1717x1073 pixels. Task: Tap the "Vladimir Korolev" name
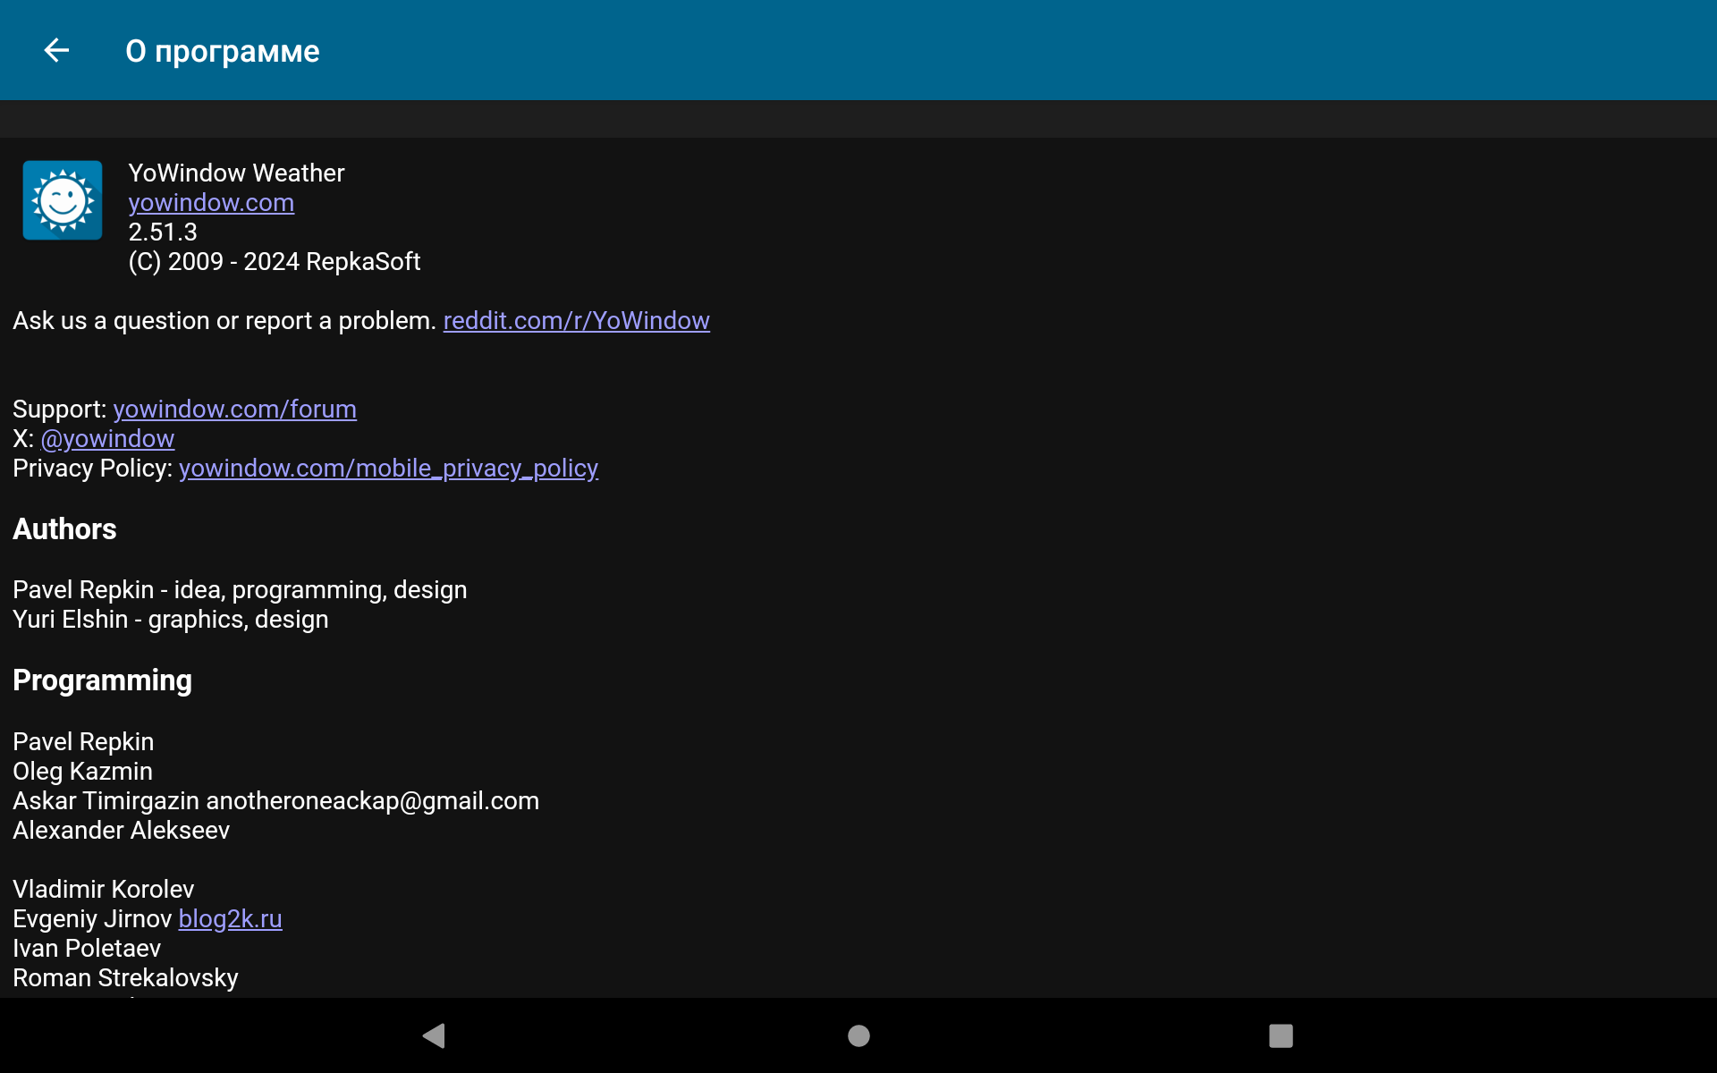(104, 890)
